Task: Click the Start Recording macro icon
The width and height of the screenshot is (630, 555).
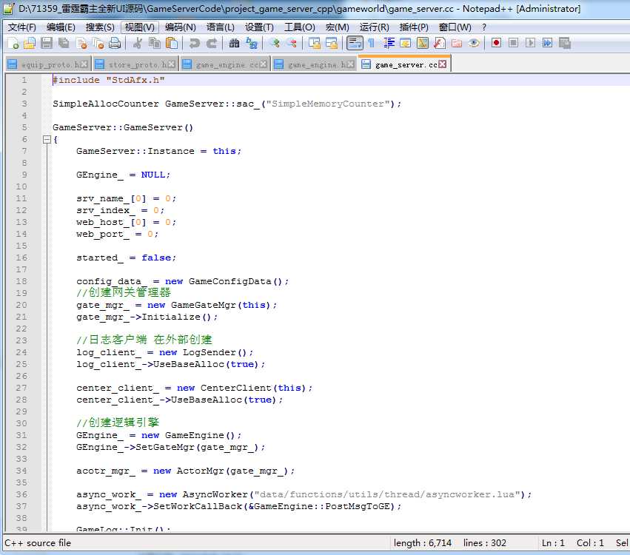Action: pyautogui.click(x=496, y=44)
